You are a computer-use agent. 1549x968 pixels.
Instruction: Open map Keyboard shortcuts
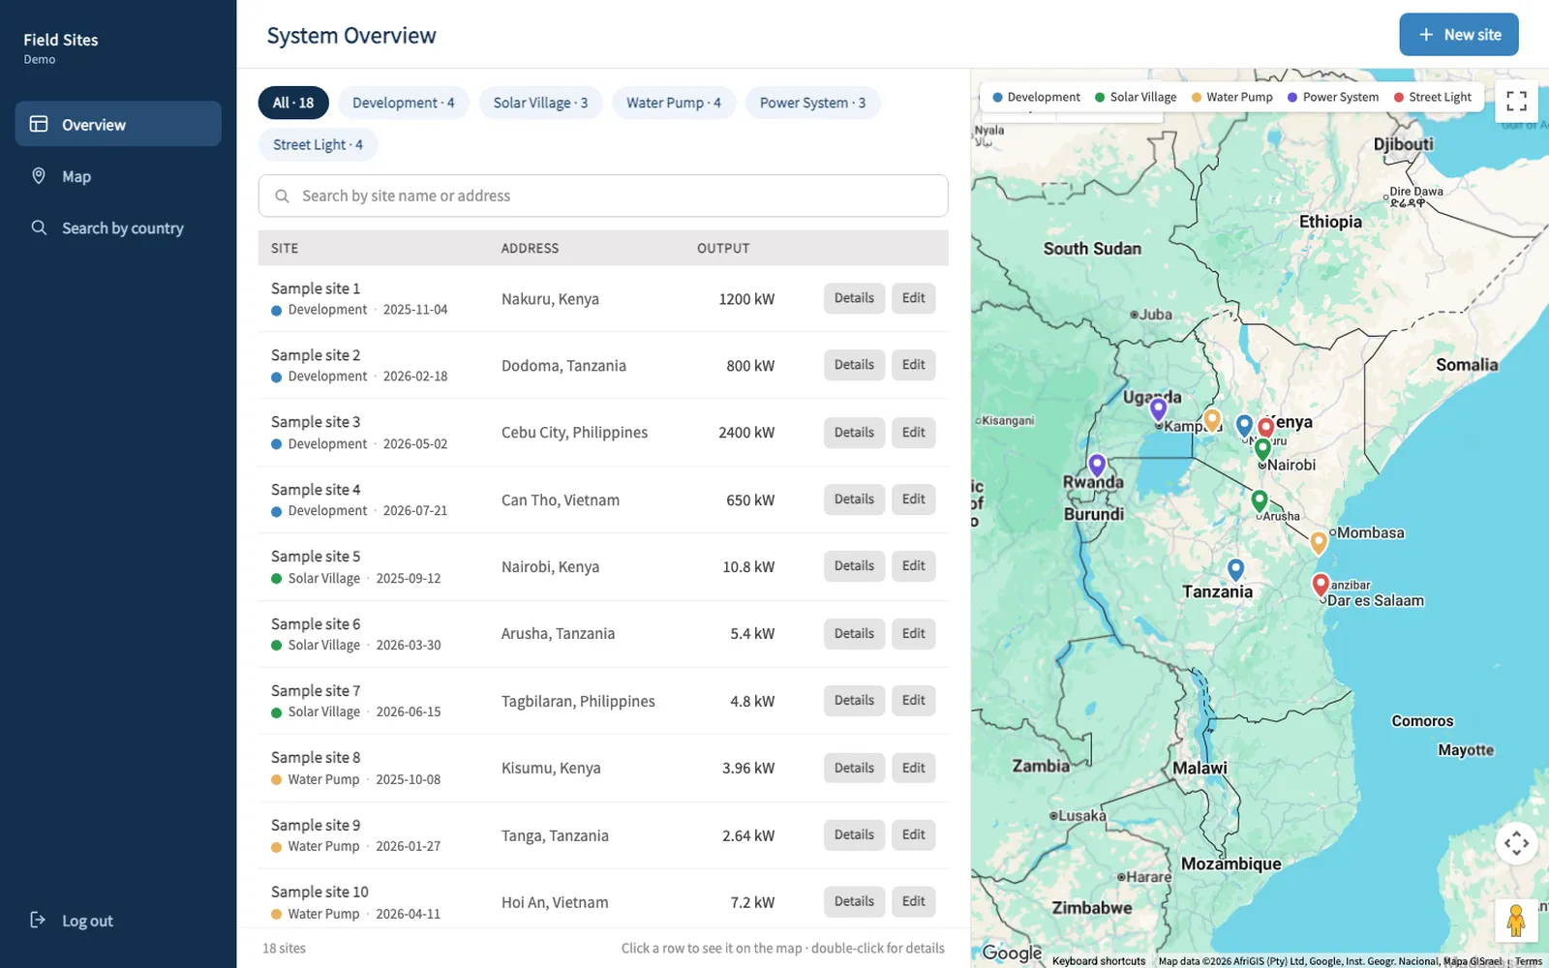pos(1099,961)
